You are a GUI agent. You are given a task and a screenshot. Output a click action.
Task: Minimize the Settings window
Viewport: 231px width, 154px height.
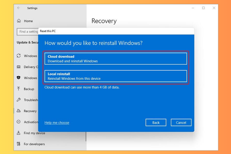[x=193, y=8]
